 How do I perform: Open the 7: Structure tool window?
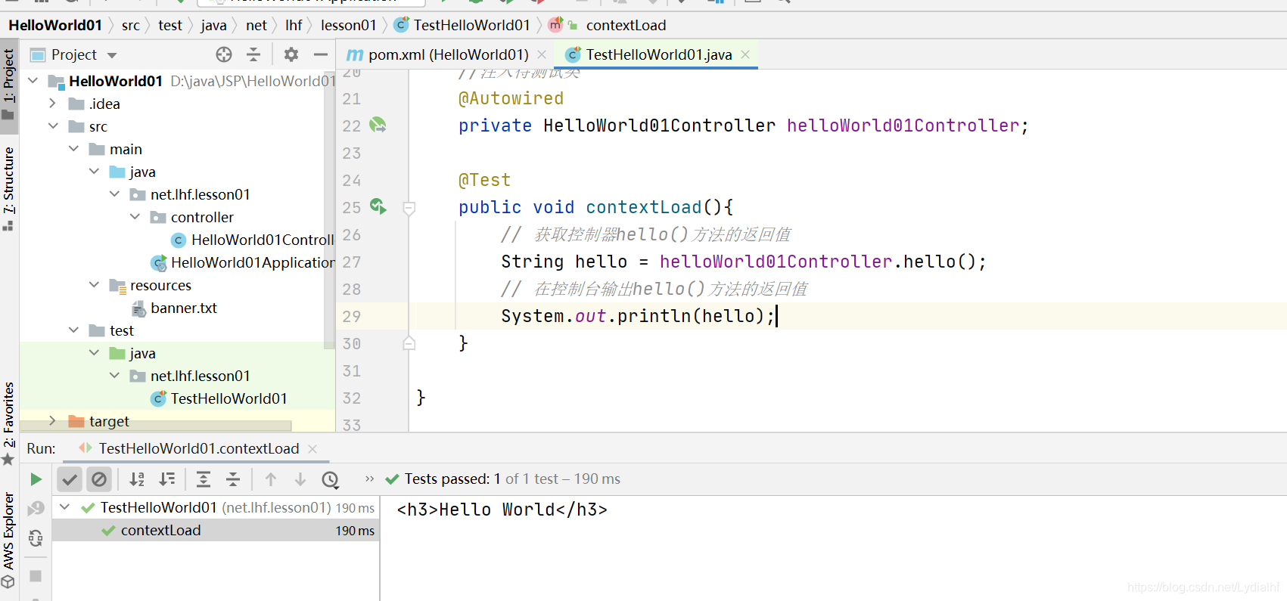click(x=8, y=188)
